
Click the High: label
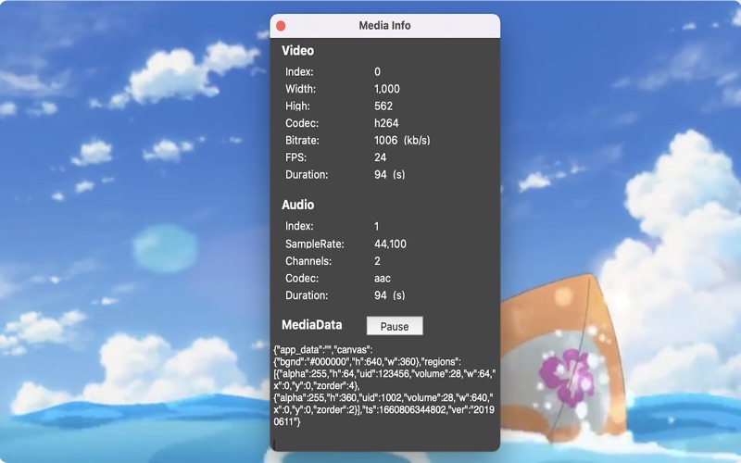pos(297,106)
